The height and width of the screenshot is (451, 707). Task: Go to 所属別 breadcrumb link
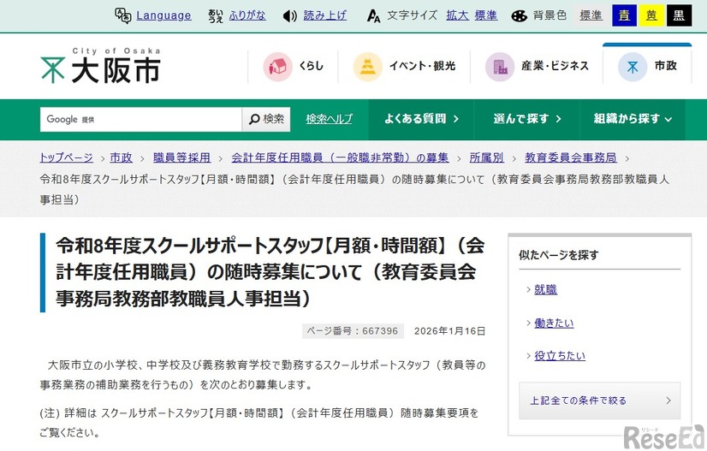486,157
